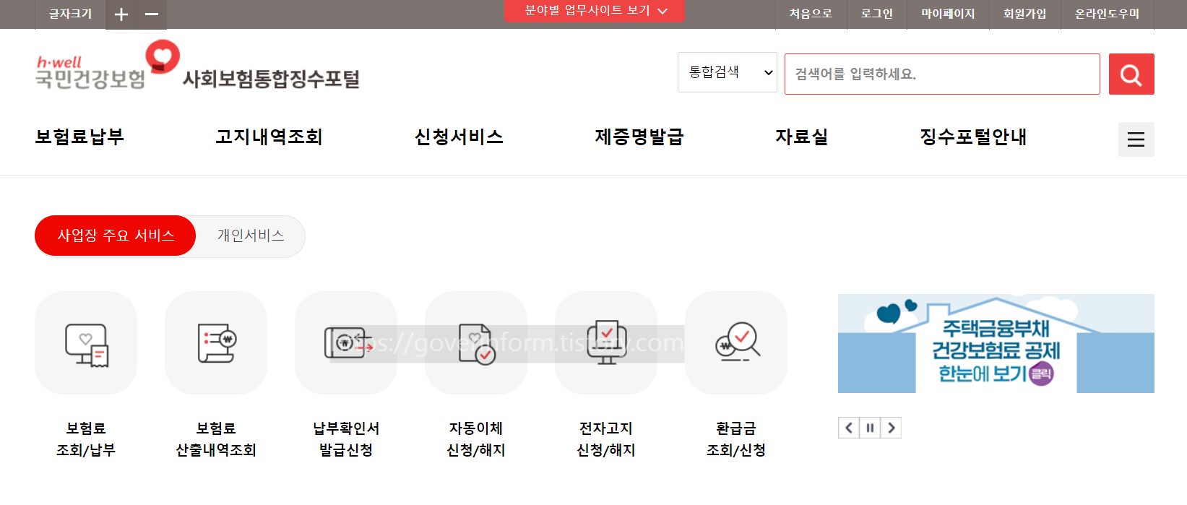The image size is (1187, 505).
Task: Open 보험료 조회/납부 service icon
Action: coord(86,343)
